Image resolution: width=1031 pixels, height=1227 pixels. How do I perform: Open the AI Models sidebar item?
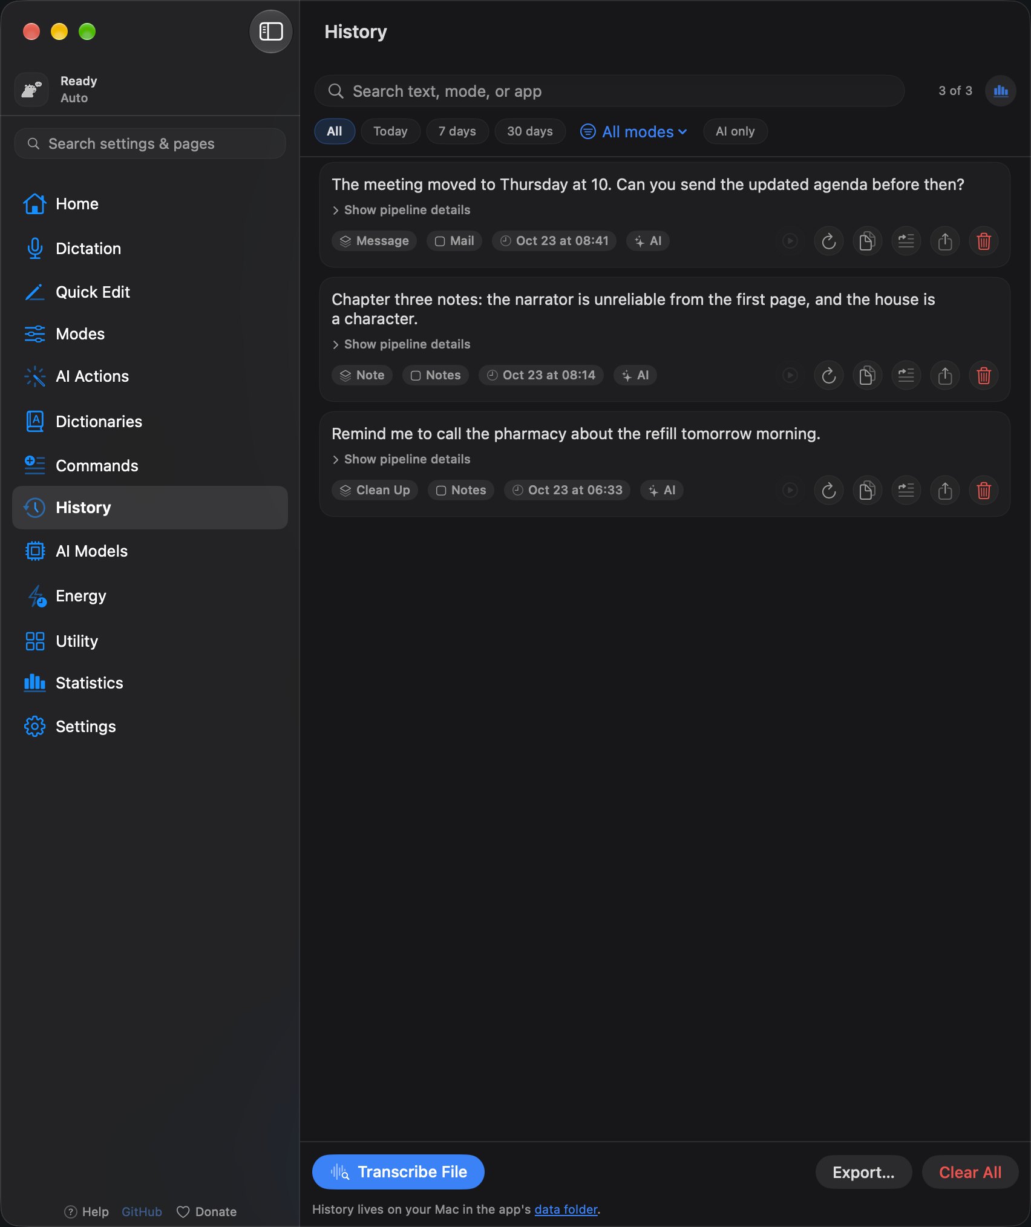tap(150, 551)
